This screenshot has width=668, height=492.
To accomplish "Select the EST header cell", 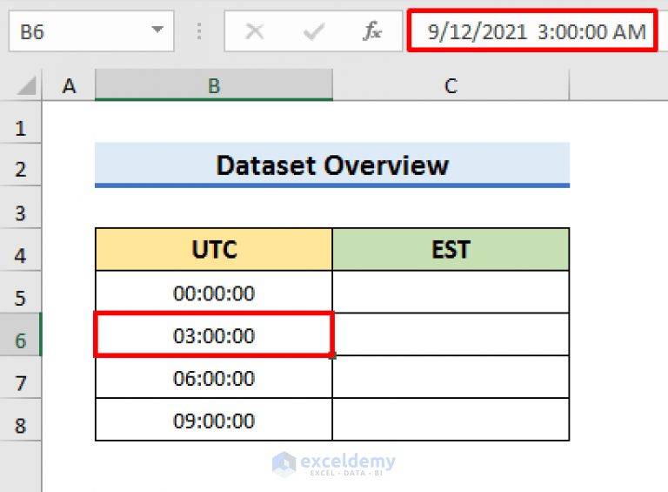I will [451, 249].
